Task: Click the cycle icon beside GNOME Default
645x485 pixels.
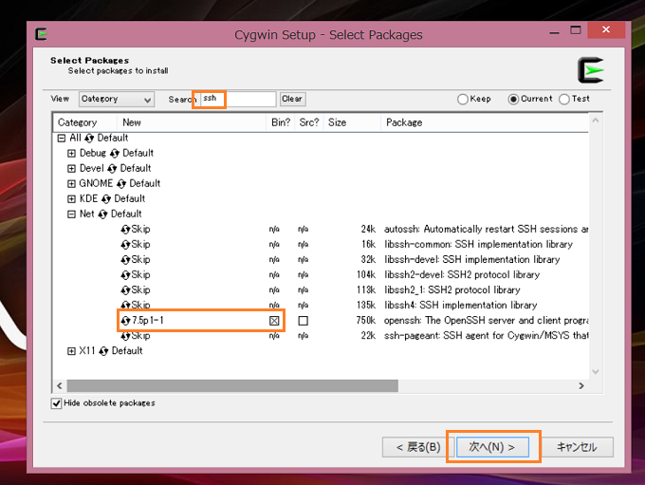Action: click(x=121, y=183)
